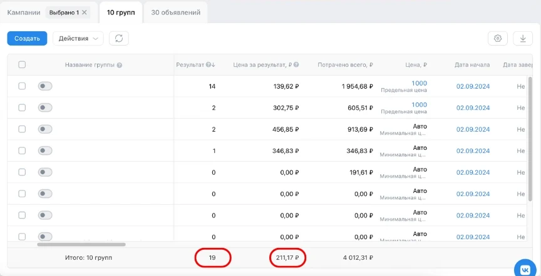Click help icon next to 'Результат'
Screen dimensions: 541x276
pos(208,65)
